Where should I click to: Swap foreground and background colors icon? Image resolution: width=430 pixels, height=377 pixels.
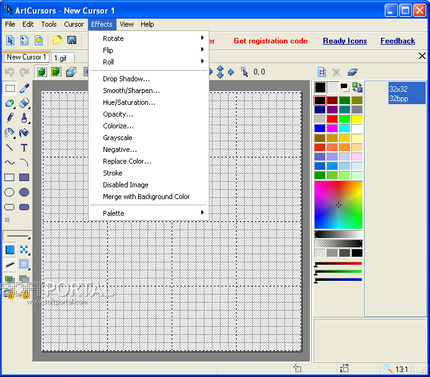[x=357, y=87]
